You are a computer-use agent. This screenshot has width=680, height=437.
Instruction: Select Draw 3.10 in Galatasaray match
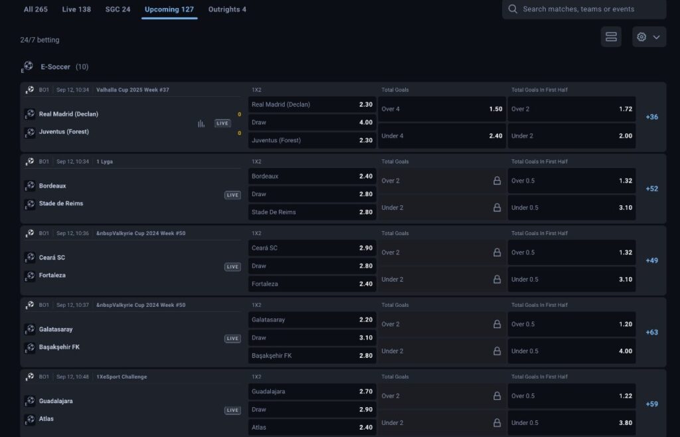pos(312,338)
